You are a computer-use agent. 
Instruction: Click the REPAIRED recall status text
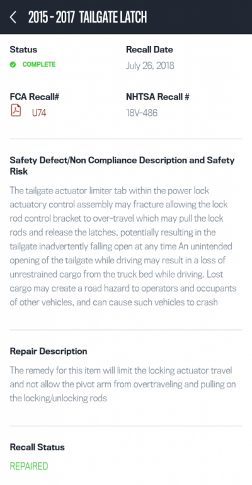pos(29,466)
